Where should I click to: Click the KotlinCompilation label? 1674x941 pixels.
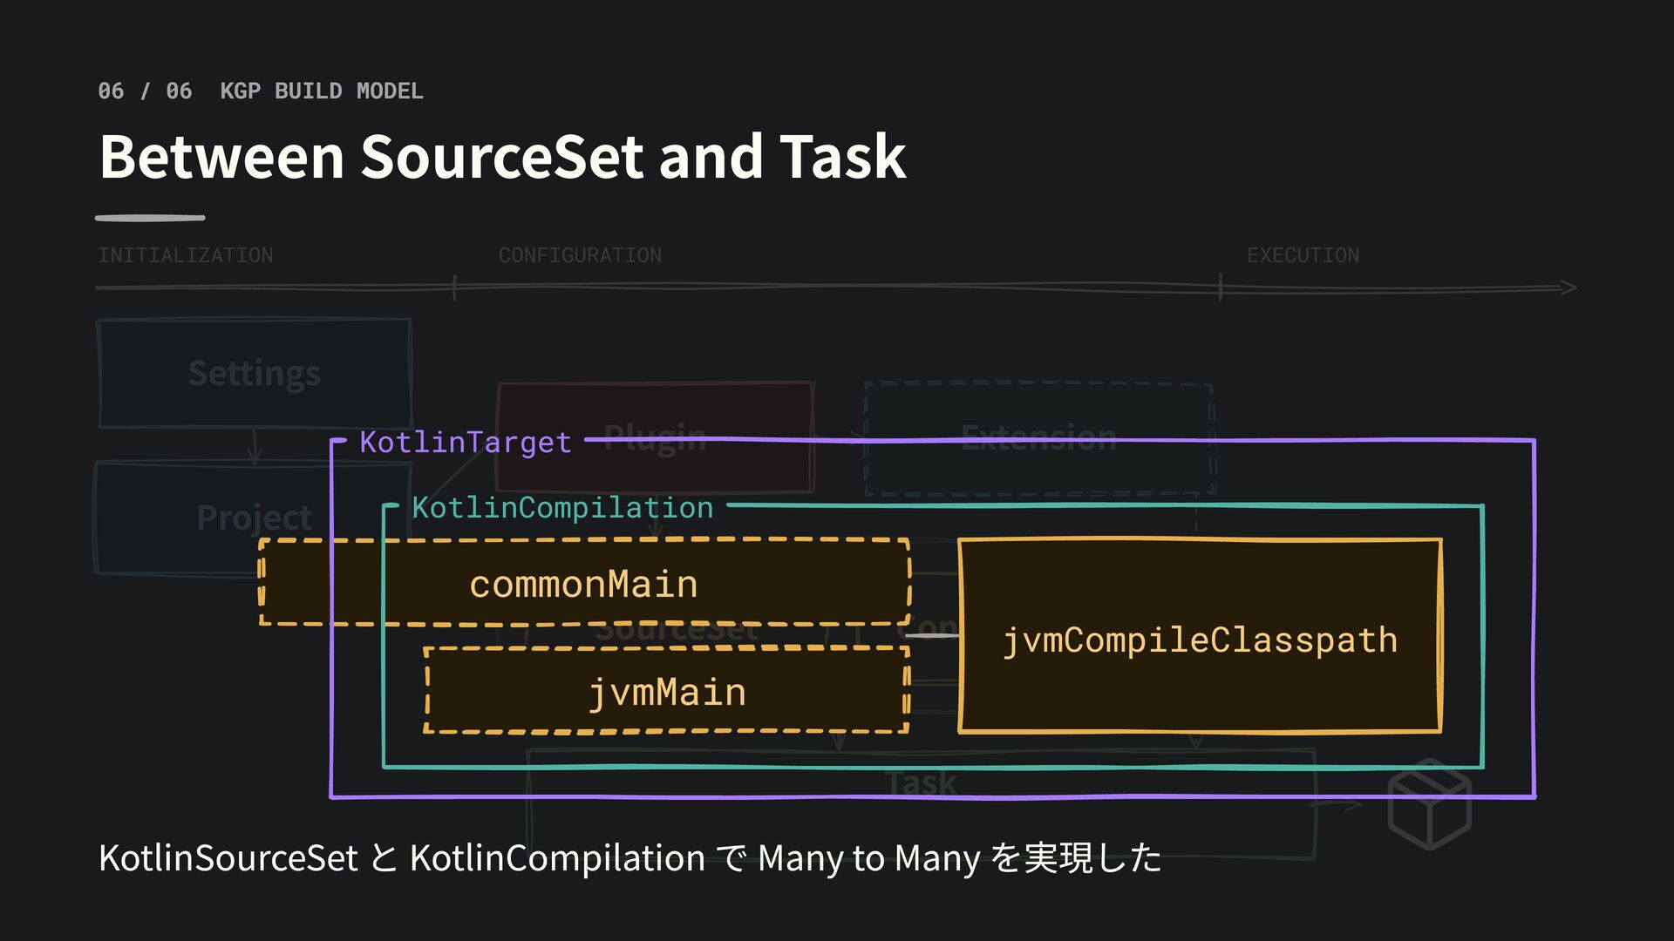point(562,507)
